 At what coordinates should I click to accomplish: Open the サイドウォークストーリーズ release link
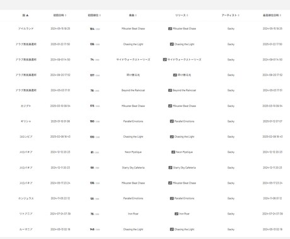(x=184, y=60)
